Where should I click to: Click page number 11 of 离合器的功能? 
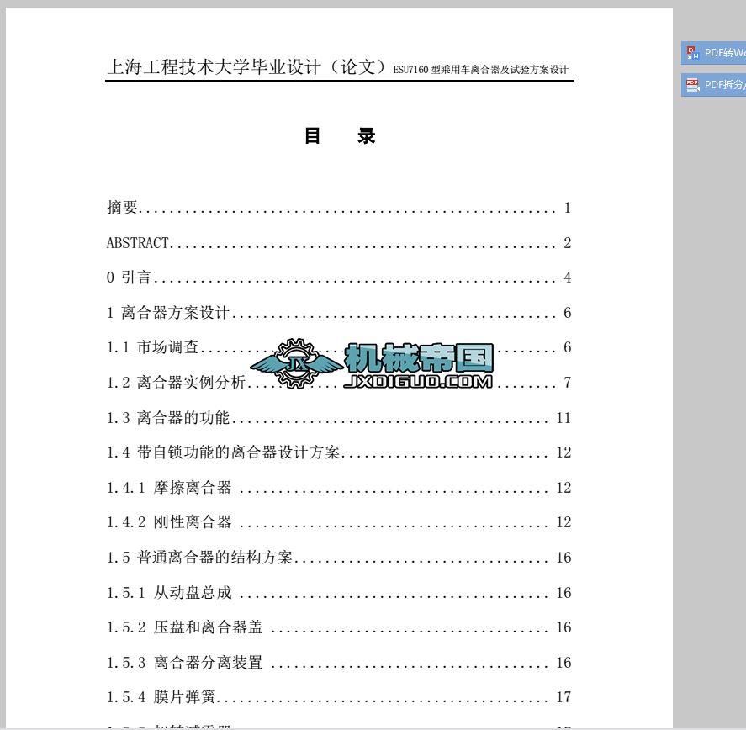[x=563, y=418]
